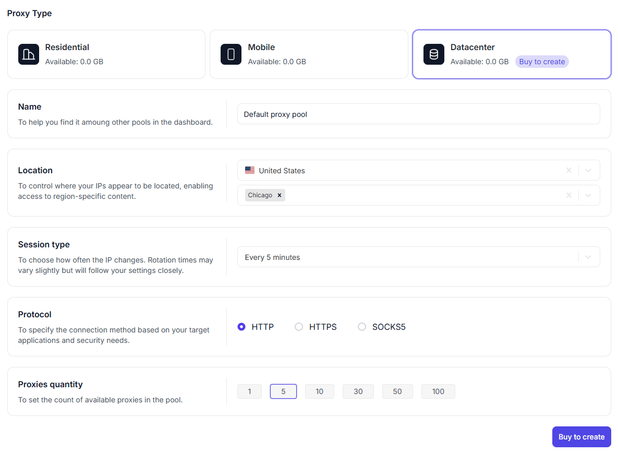
Task: Click Residential Available: 0.0 GB text
Action: 74,62
